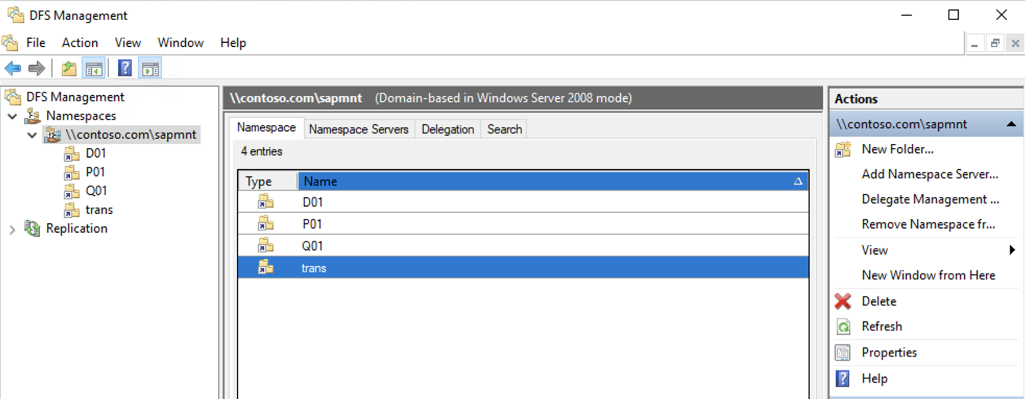Screen dimensions: 1025x399
Task: Click the red Delete X icon
Action: pos(843,301)
